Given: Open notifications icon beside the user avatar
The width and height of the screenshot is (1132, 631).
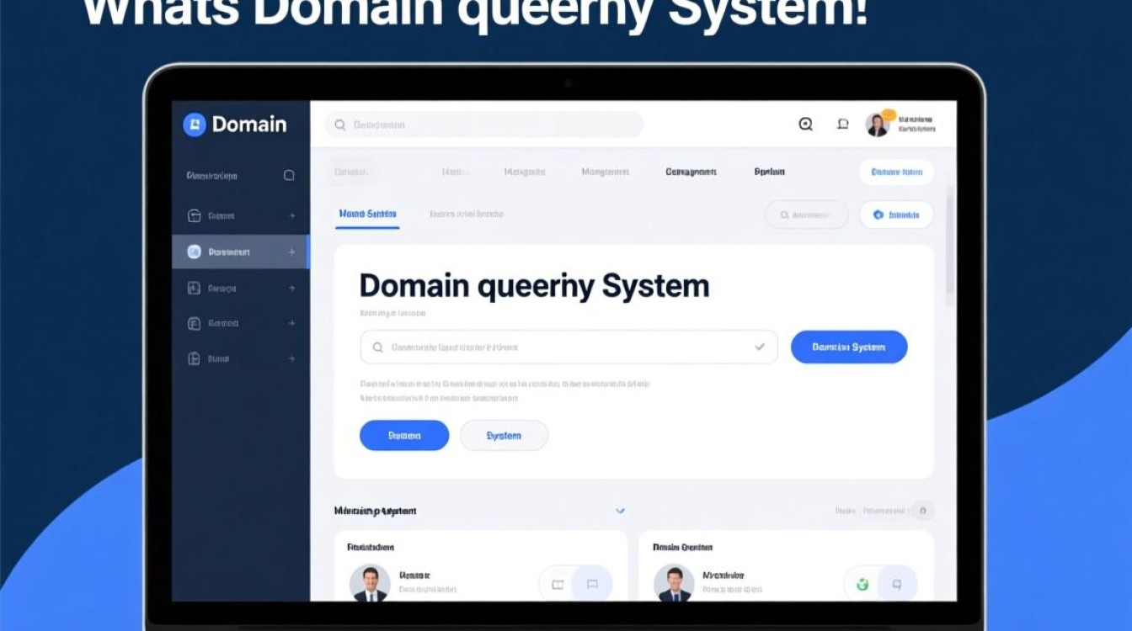Looking at the screenshot, I should coord(842,125).
